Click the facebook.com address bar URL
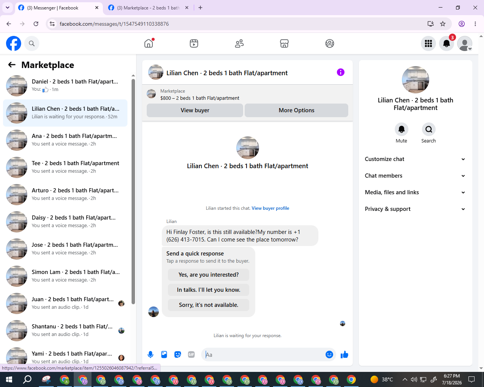This screenshot has height=387, width=484. point(114,24)
